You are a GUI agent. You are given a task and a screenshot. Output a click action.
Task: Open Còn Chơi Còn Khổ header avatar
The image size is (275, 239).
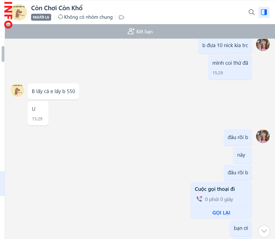[19, 12]
